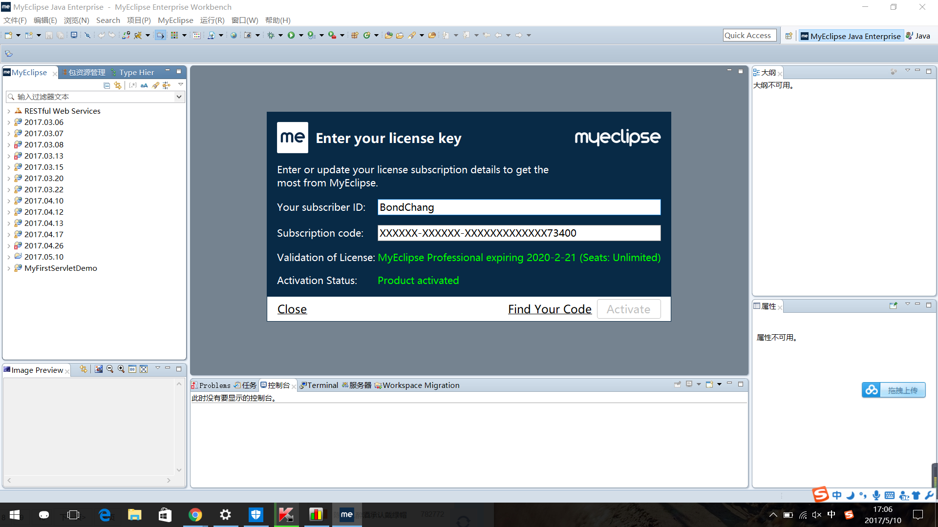Image resolution: width=938 pixels, height=527 pixels.
Task: Click zoom in icon in Image Preview
Action: (x=121, y=369)
